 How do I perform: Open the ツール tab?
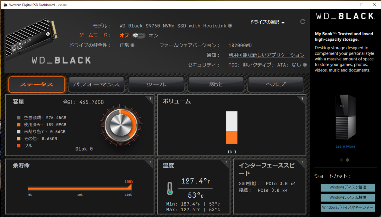(156, 85)
